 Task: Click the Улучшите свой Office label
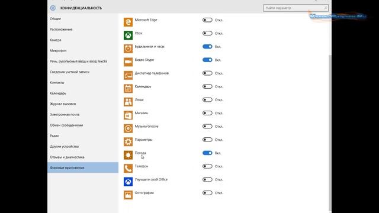pos(151,179)
